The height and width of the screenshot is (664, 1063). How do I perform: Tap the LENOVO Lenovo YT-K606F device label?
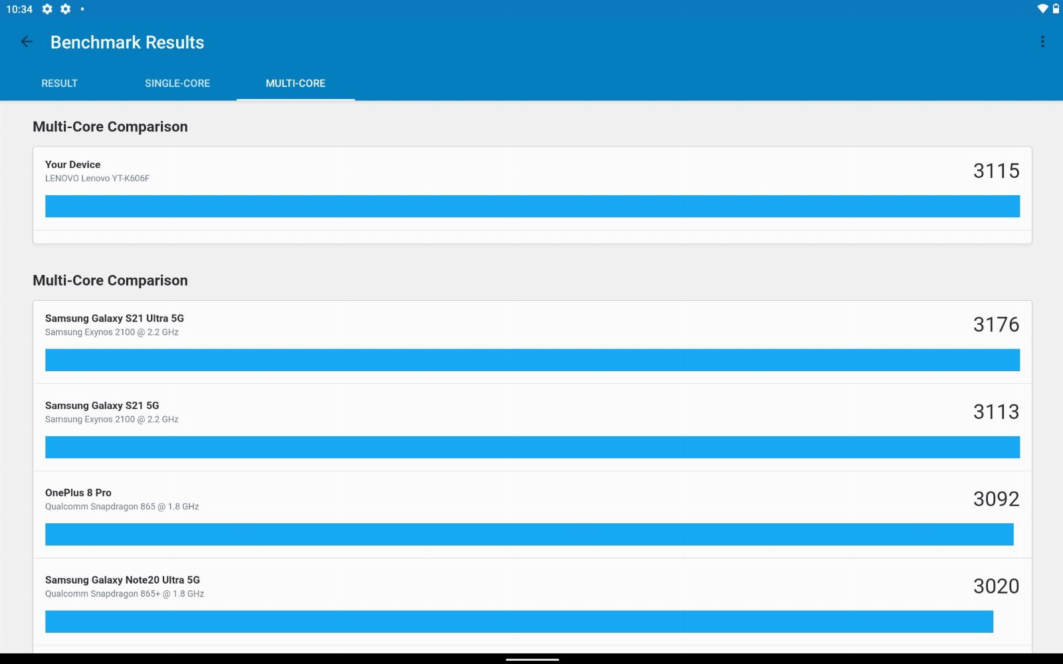97,179
